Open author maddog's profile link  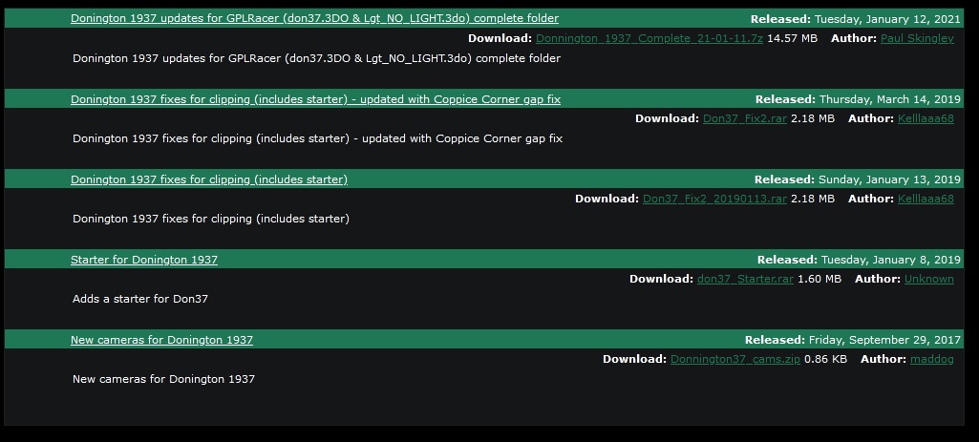pos(932,359)
